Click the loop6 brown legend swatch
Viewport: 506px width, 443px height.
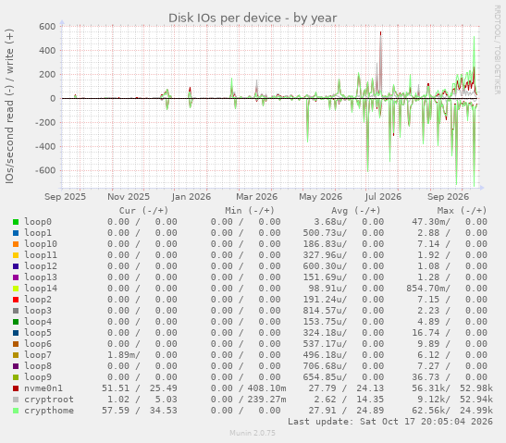(x=16, y=344)
